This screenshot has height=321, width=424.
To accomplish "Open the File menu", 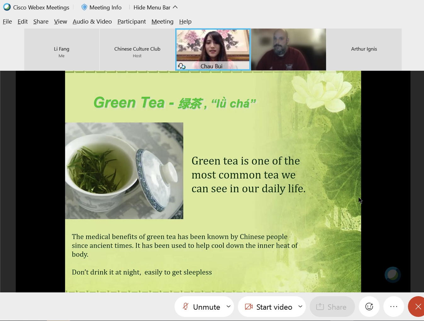I will [7, 21].
